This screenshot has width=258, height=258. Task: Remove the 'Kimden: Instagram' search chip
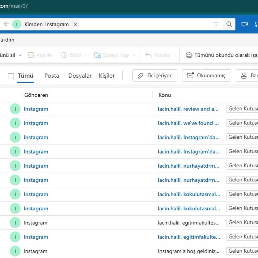(76, 24)
